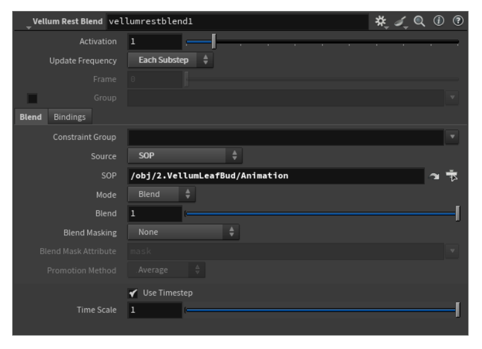The image size is (482, 349).
Task: Click the node name field vellumrestblend1
Action: (238, 22)
